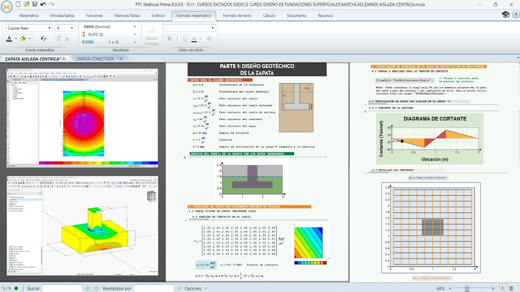Open the Funciones ribbon tab
The width and height of the screenshot is (520, 292).
[x=94, y=15]
